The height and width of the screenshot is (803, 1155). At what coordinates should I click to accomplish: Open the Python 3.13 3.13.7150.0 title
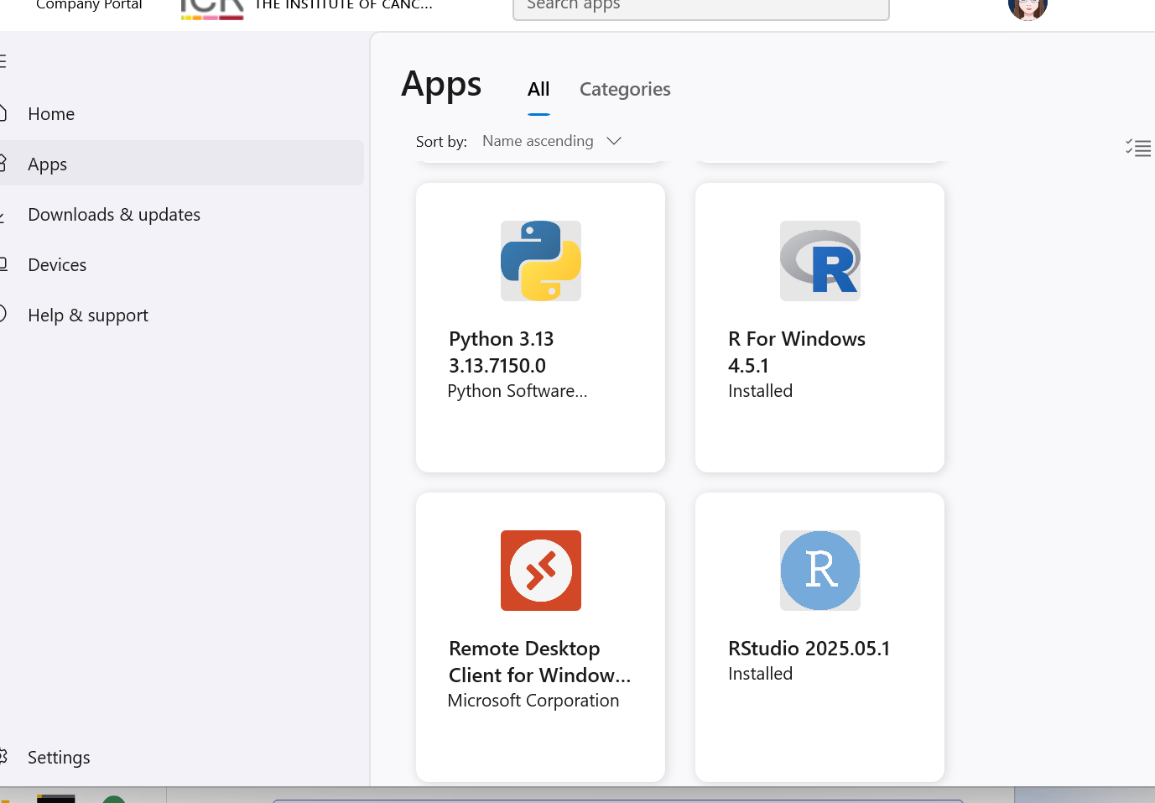[x=502, y=352]
